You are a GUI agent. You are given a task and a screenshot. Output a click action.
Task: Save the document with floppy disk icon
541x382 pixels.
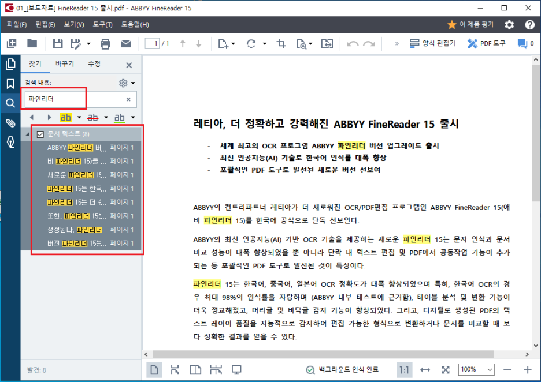pyautogui.click(x=58, y=44)
